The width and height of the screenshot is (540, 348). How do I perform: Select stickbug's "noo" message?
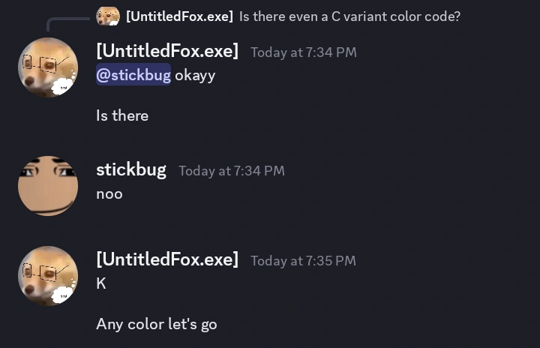(x=109, y=193)
